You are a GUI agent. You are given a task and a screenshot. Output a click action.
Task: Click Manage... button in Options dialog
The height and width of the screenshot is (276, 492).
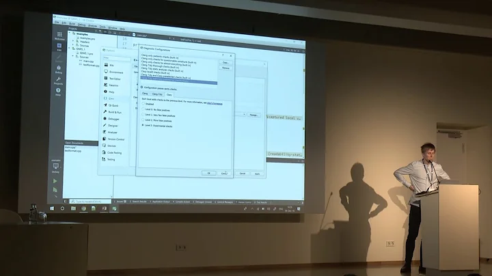click(254, 115)
